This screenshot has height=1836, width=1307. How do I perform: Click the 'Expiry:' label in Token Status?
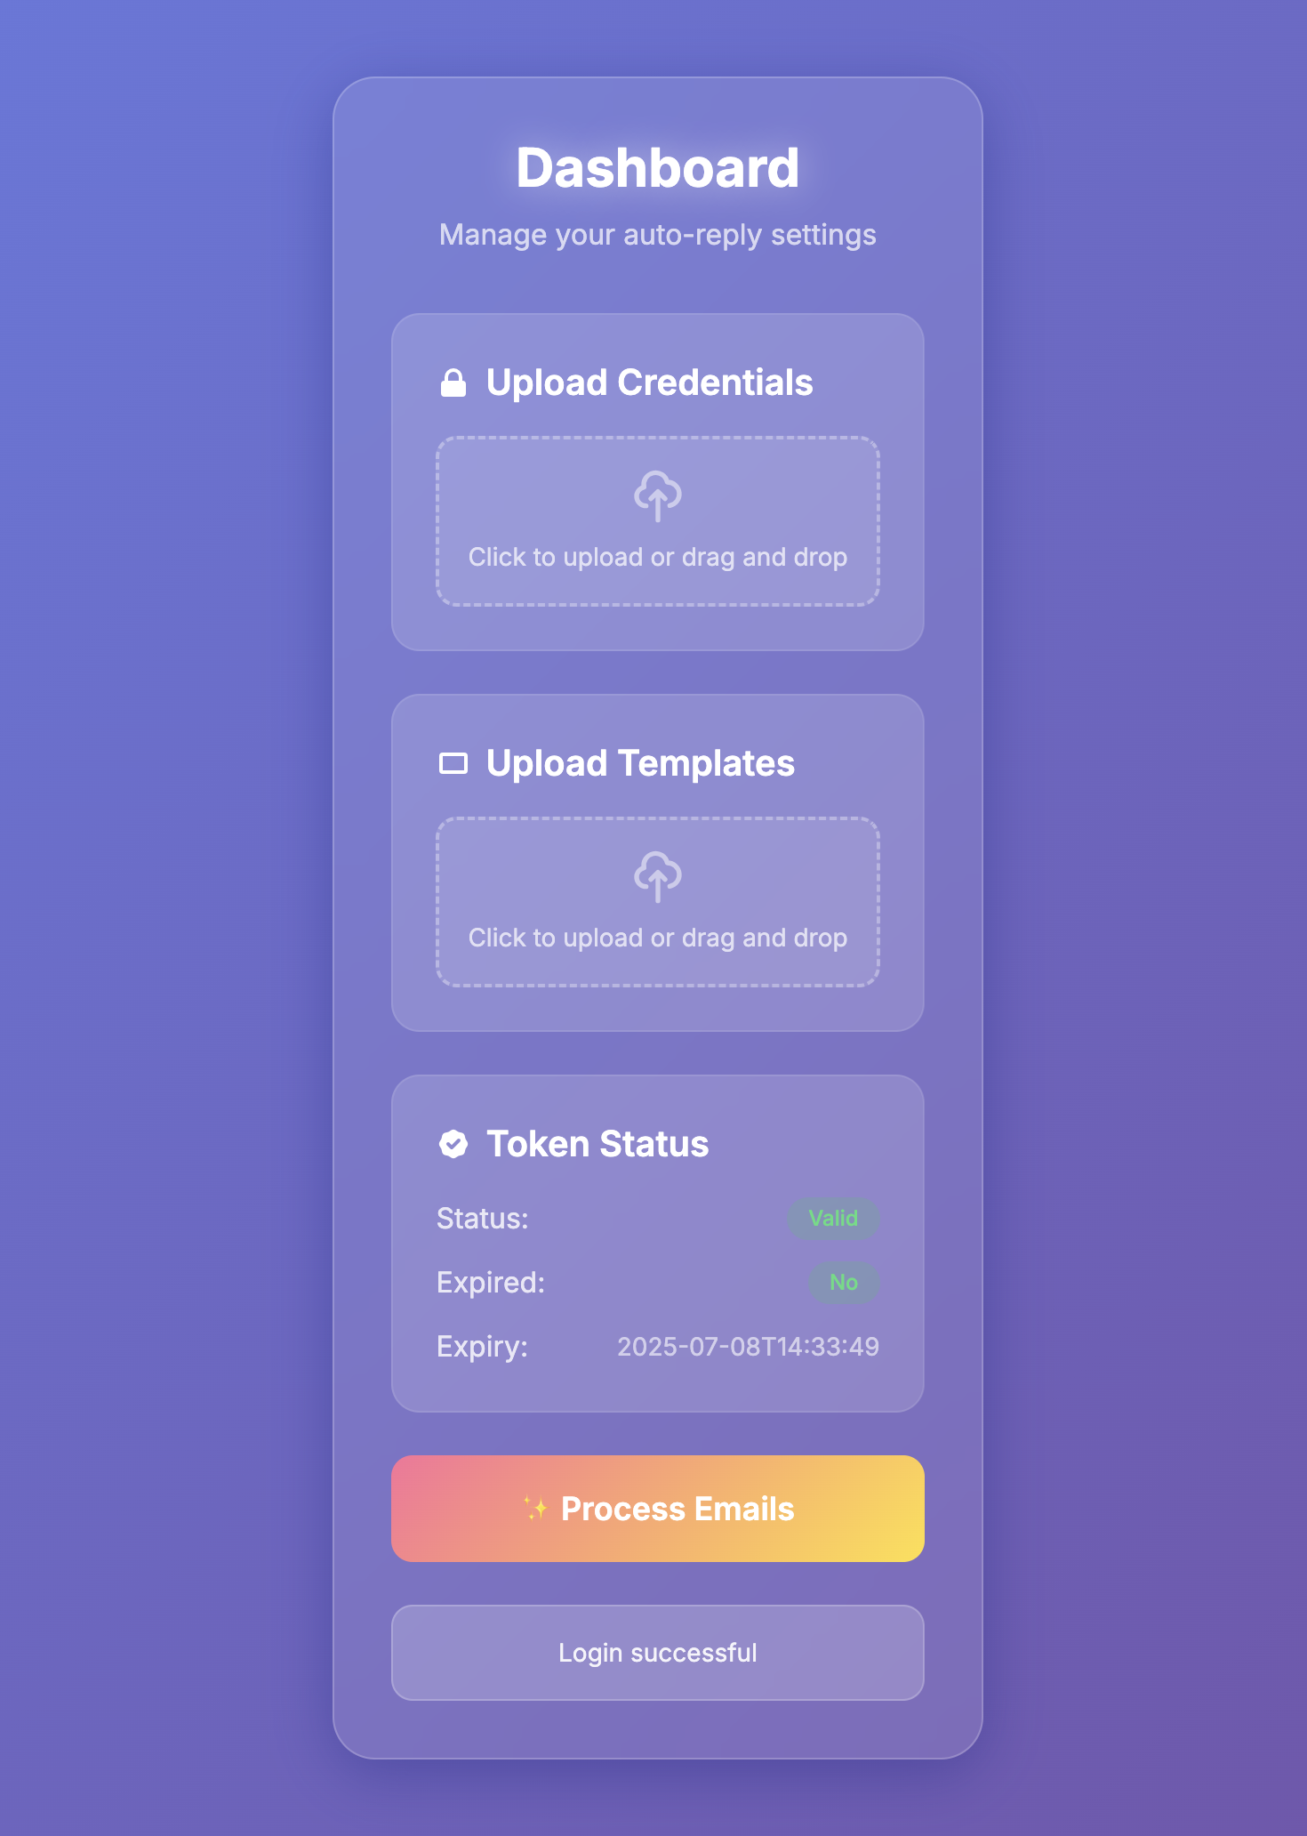[x=482, y=1347]
